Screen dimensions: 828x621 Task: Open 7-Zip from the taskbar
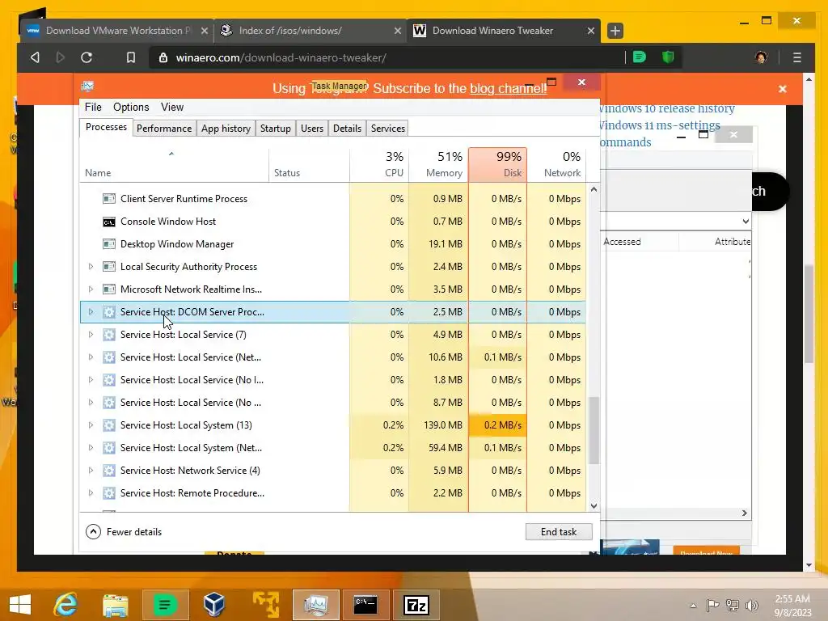pos(416,605)
